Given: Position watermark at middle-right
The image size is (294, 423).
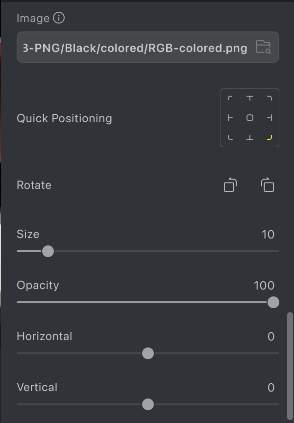Looking at the screenshot, I should [x=269, y=118].
